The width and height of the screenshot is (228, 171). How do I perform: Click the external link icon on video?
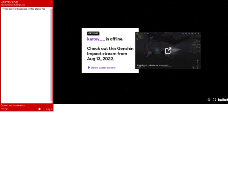pos(168,51)
